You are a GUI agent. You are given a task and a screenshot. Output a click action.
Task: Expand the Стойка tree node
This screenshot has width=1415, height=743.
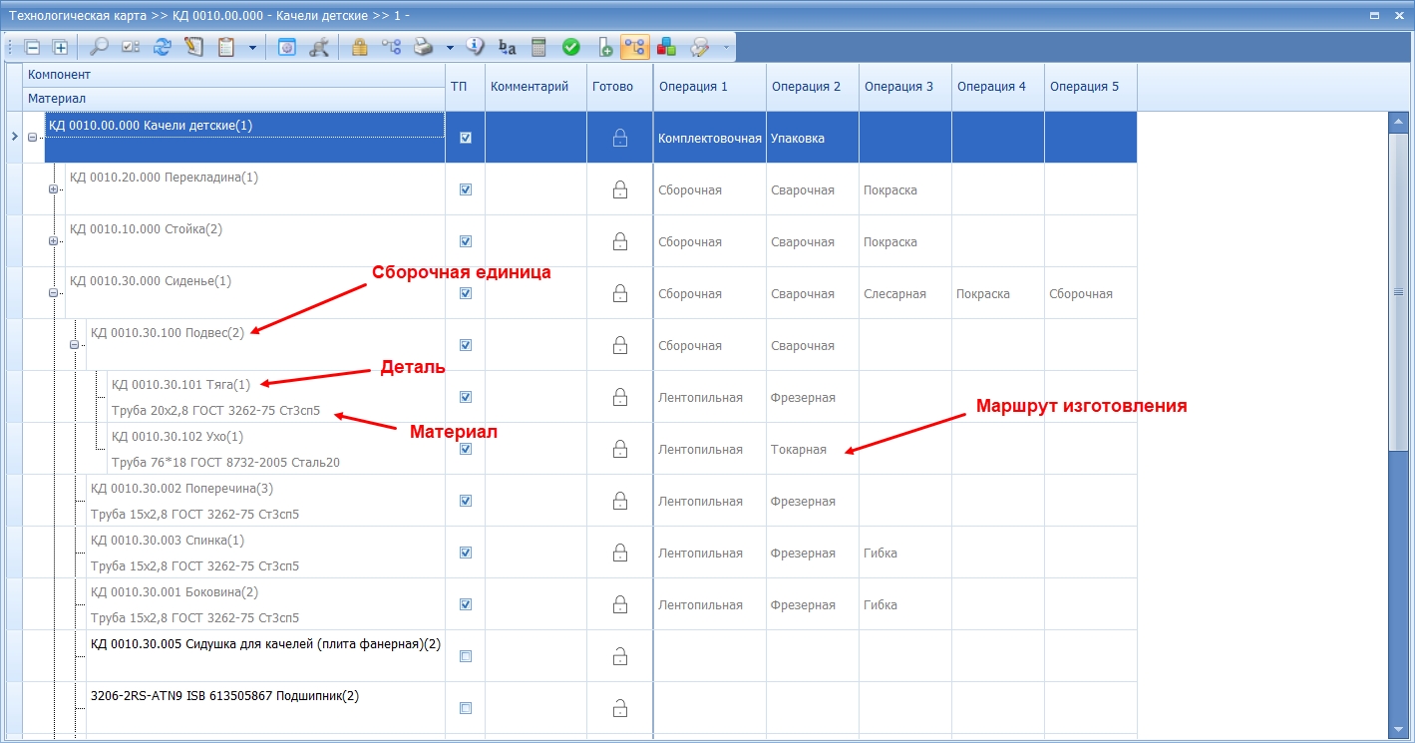[x=54, y=241]
